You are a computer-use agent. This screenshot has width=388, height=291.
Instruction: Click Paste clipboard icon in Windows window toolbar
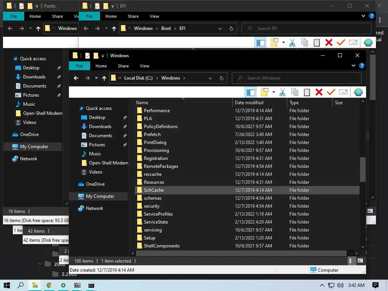coord(307,92)
